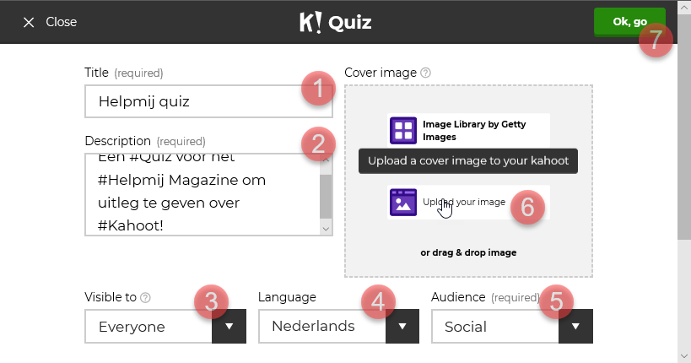
Task: Choose Image Library by Getty Images
Action: coord(468,131)
